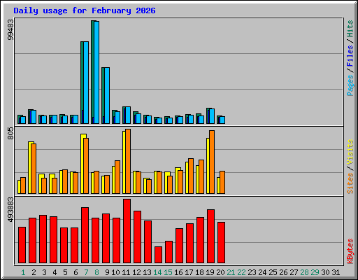Click the red KBytes bar for day 7
The height and width of the screenshot is (280, 358).
pyautogui.click(x=85, y=235)
